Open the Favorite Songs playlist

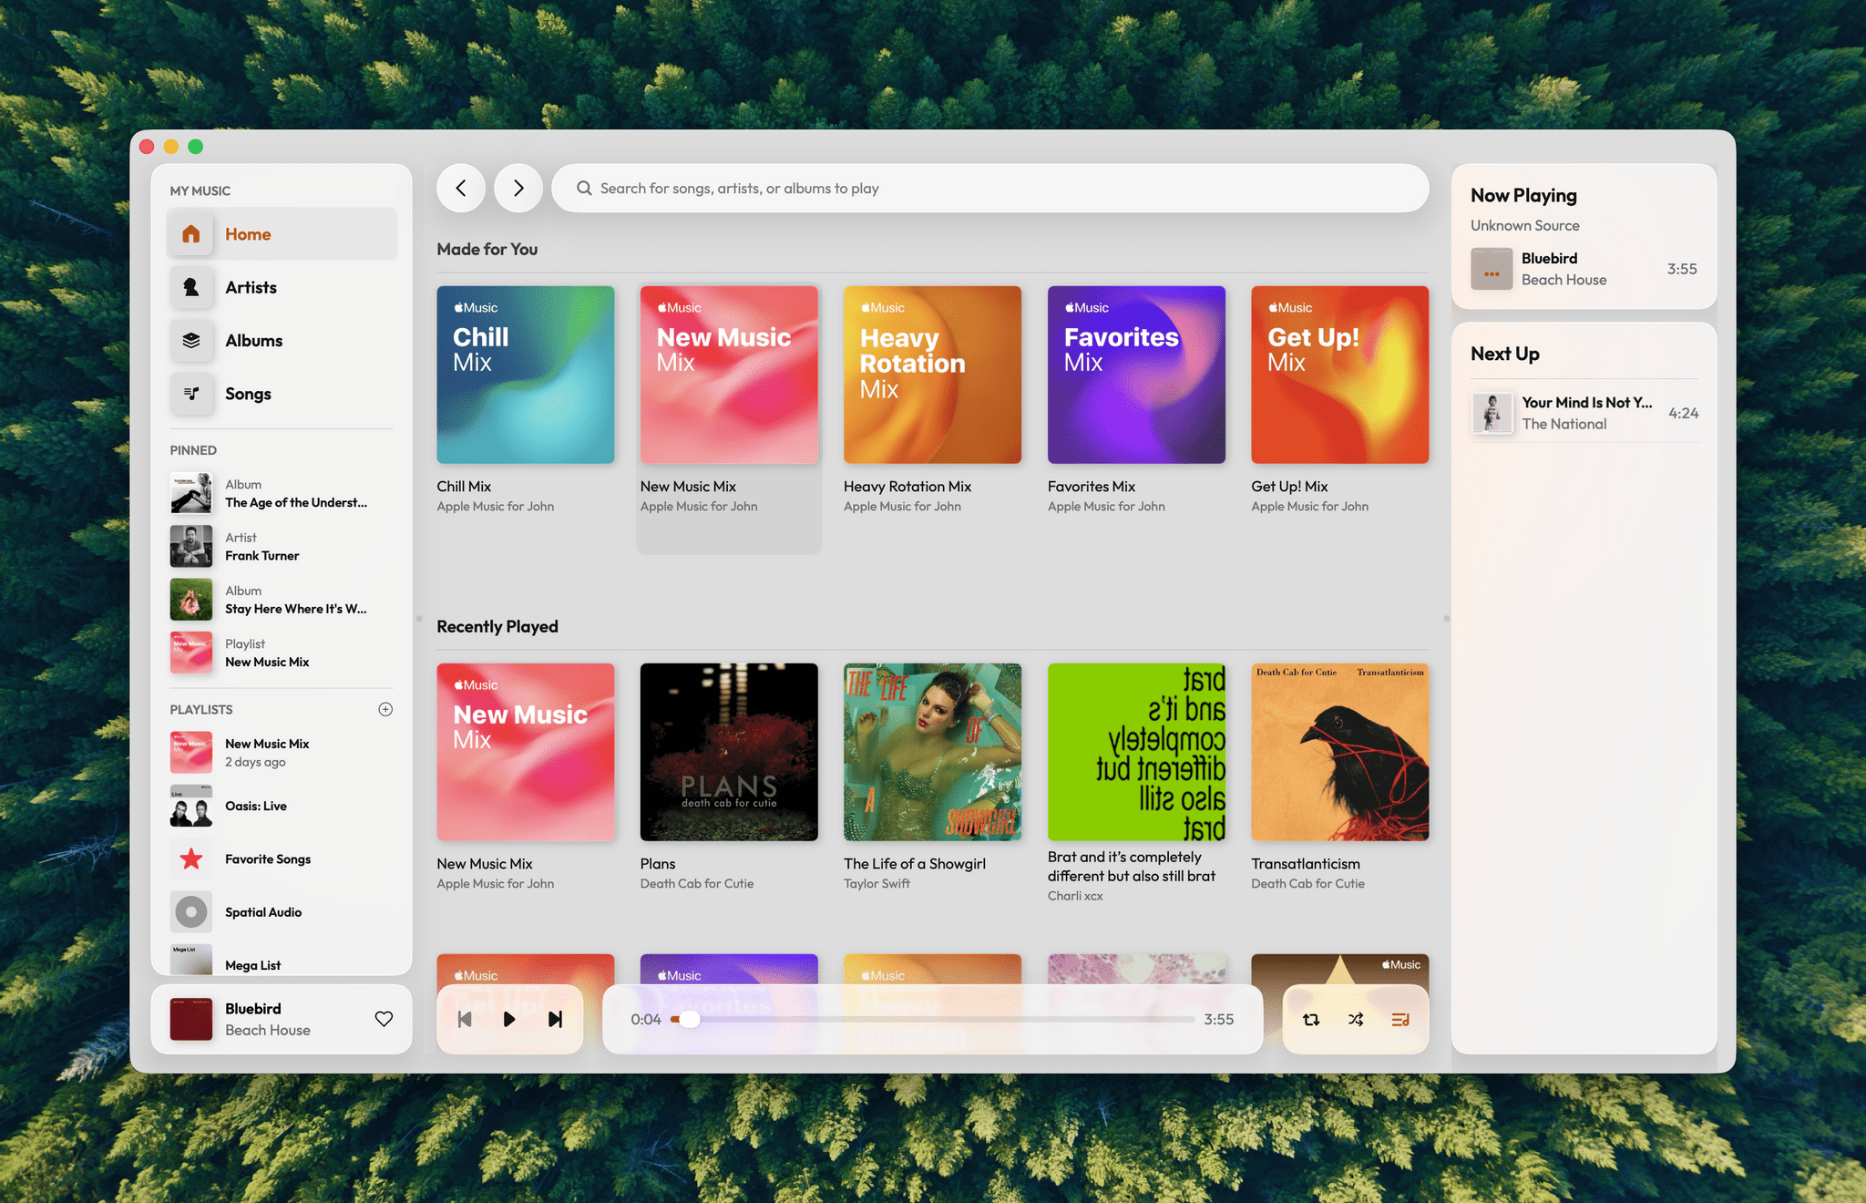[x=268, y=859]
